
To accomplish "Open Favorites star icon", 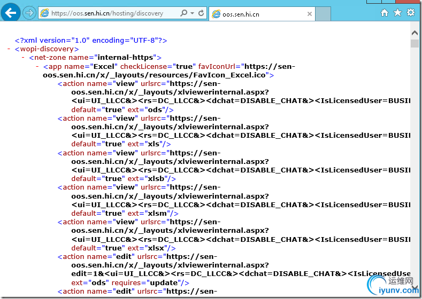I will coord(397,12).
